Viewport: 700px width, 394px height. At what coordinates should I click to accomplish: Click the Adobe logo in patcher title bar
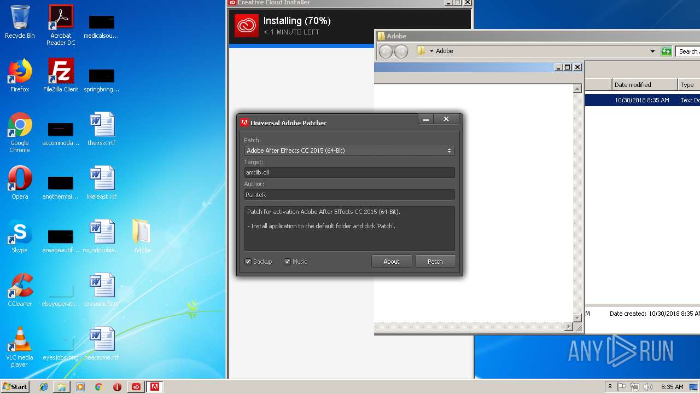click(x=244, y=123)
